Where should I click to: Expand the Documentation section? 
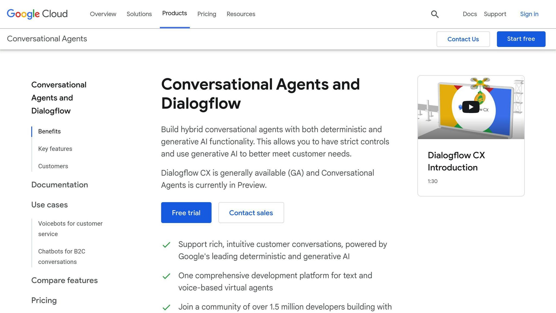60,185
